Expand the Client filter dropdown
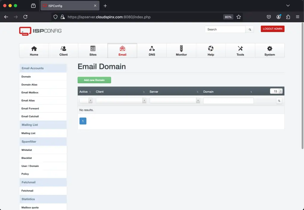Viewport: 304px width, 210px height. point(121,100)
